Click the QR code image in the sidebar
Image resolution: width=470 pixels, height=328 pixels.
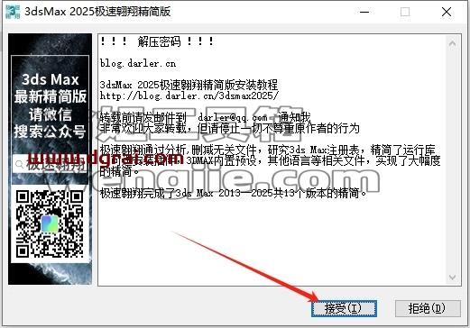tap(50, 224)
